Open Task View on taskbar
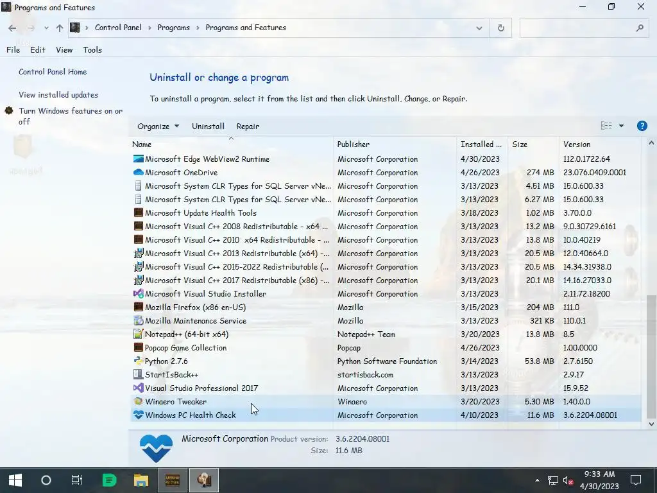The height and width of the screenshot is (493, 657). point(77,480)
